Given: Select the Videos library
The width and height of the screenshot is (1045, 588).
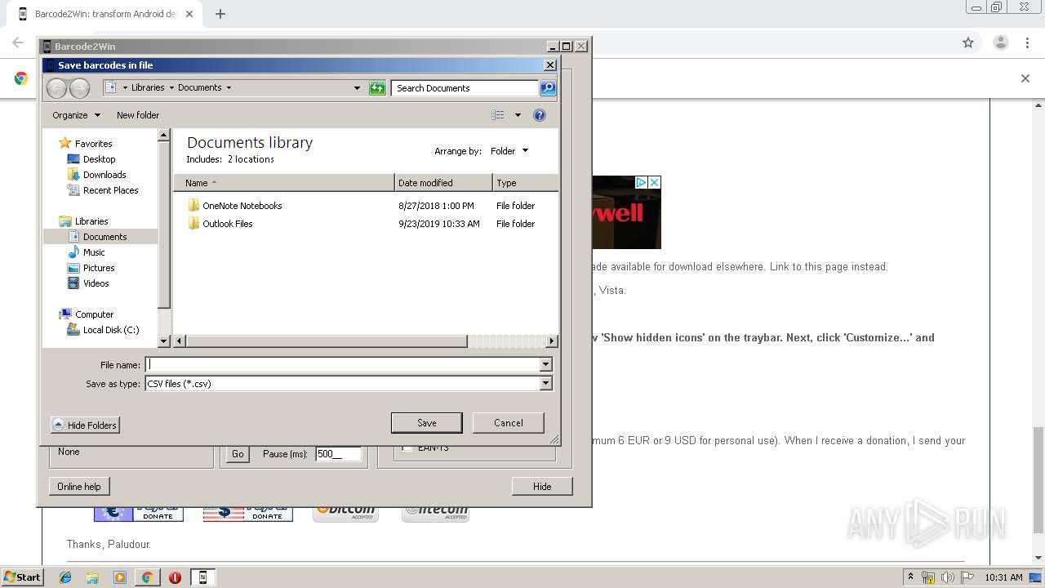Looking at the screenshot, I should click(x=96, y=283).
